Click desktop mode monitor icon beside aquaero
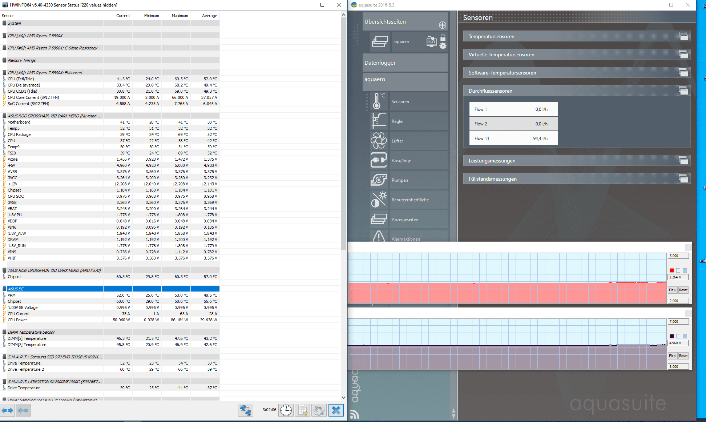The image size is (706, 422). coord(431,41)
